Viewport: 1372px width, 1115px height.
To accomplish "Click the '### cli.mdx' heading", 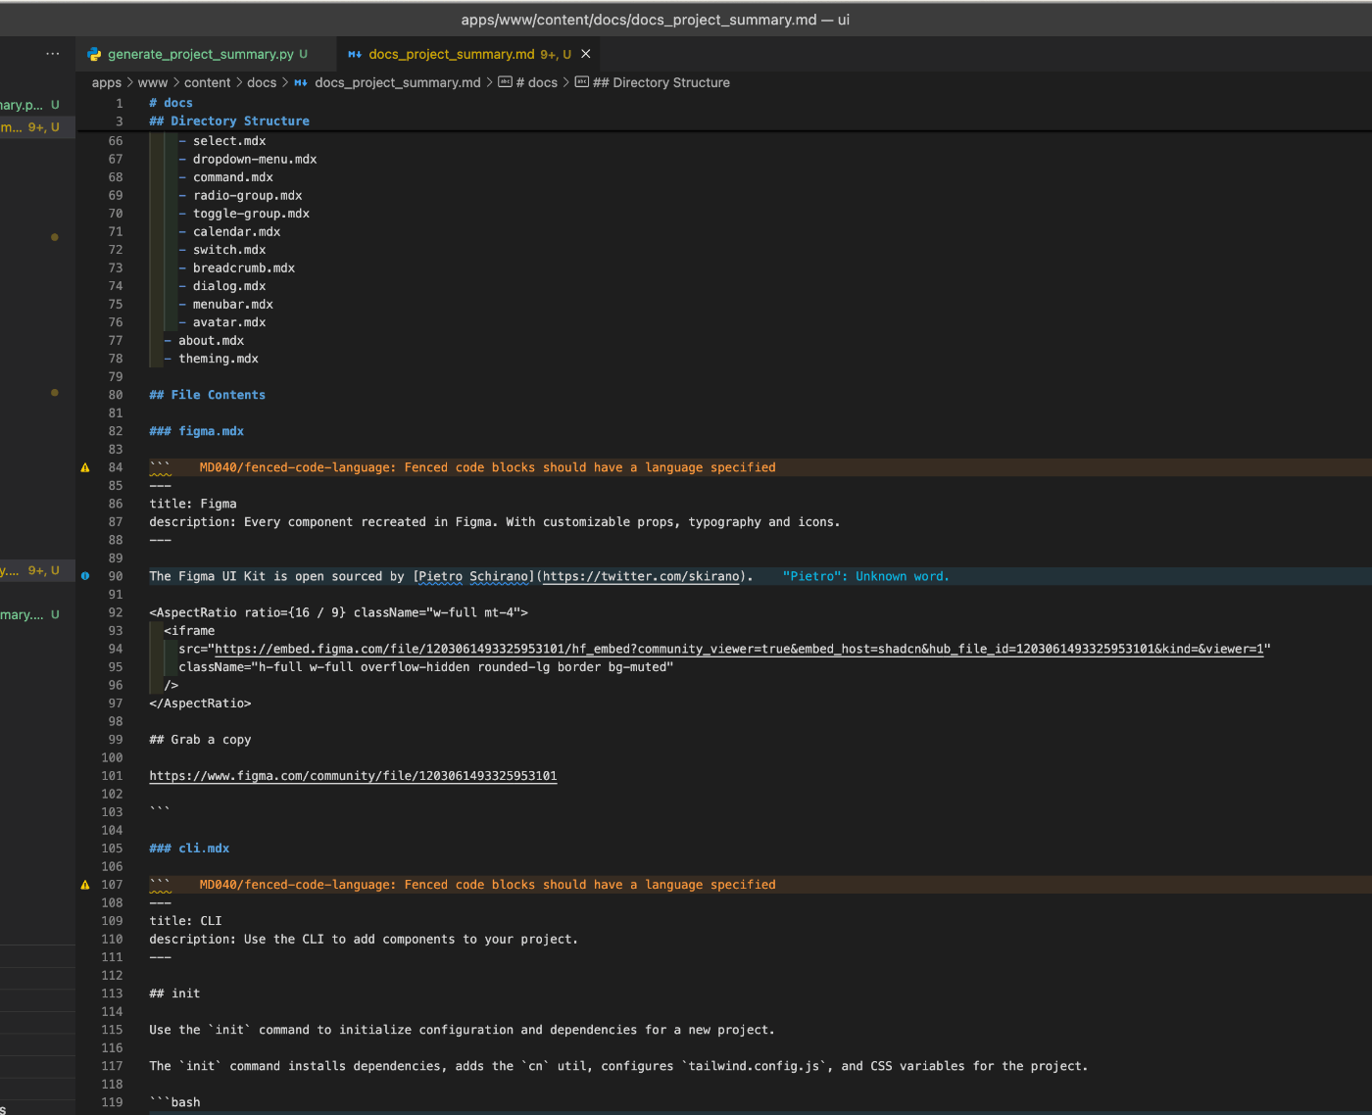I will click(189, 848).
